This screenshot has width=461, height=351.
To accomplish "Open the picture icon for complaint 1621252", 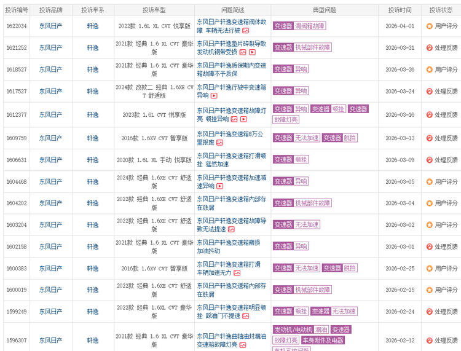I will tap(243, 52).
